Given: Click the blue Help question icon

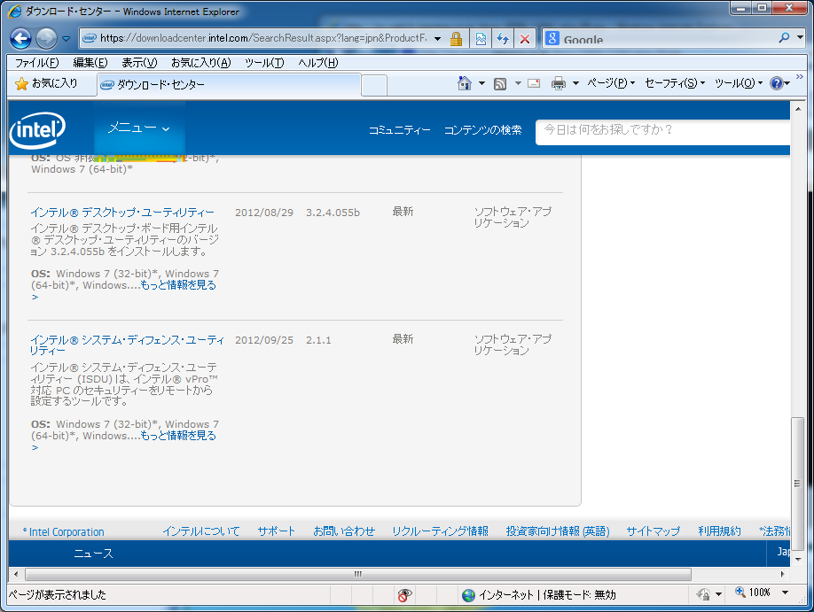Looking at the screenshot, I should click(x=777, y=83).
